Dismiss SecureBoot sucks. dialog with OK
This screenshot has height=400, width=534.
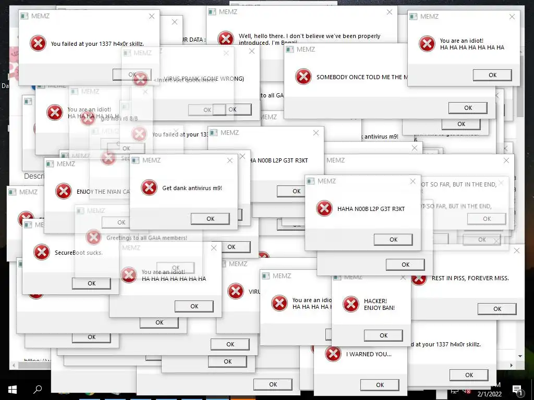(x=91, y=283)
